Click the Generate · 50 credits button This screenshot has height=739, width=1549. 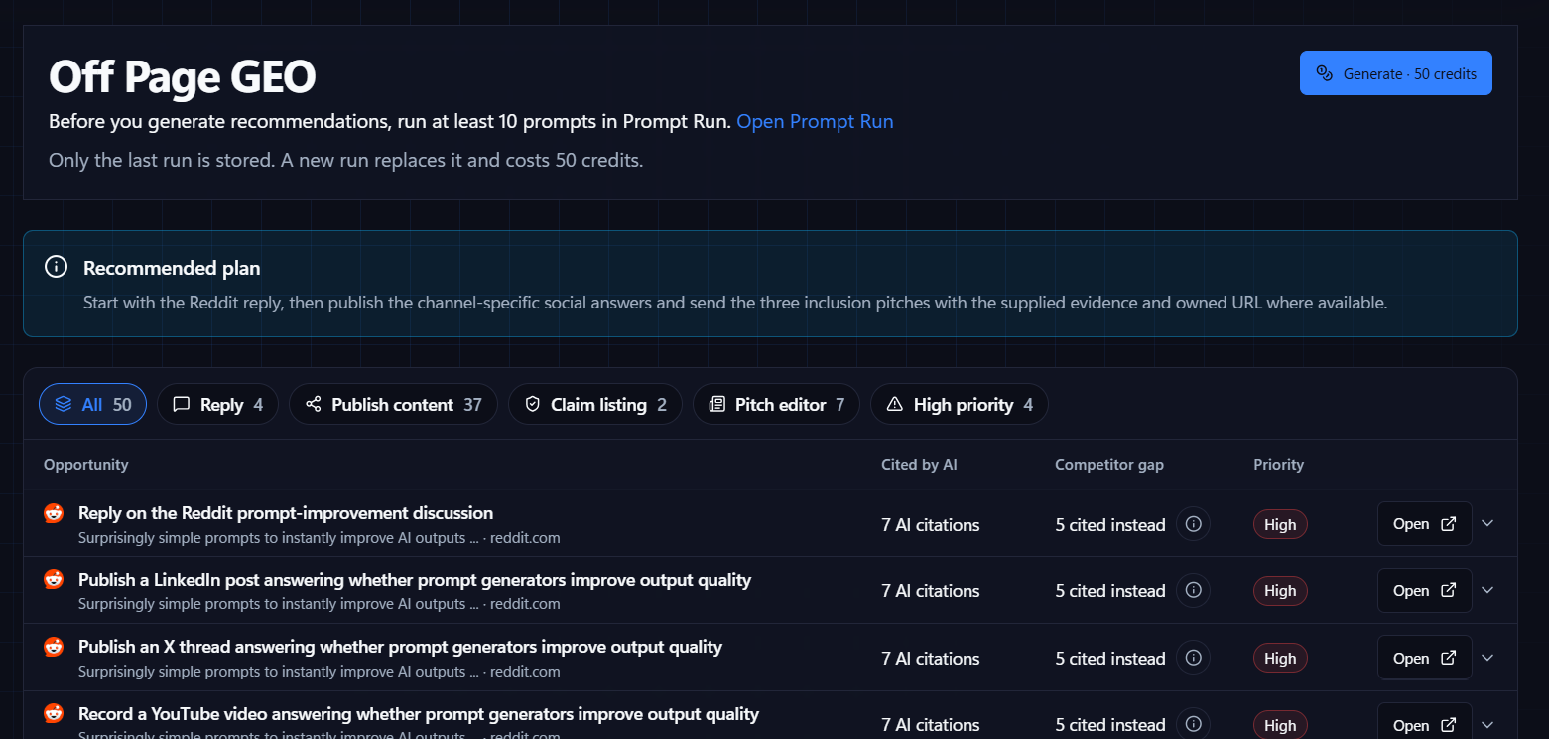point(1395,73)
